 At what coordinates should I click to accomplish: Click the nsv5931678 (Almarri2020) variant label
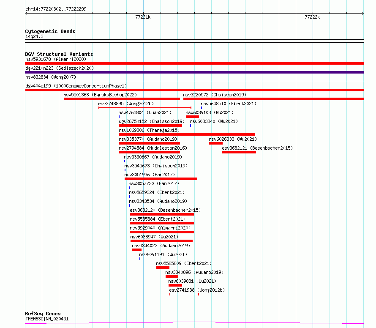[x=56, y=59]
